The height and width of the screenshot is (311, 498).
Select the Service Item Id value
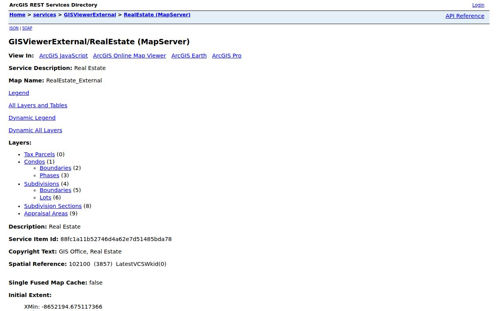tap(116, 239)
